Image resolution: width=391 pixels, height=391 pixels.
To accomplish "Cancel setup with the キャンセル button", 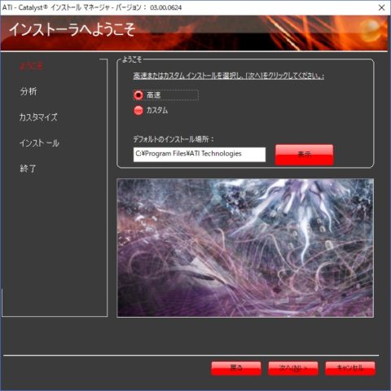I will point(350,368).
